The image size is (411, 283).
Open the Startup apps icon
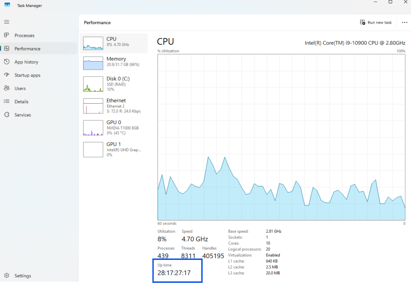(x=6, y=75)
